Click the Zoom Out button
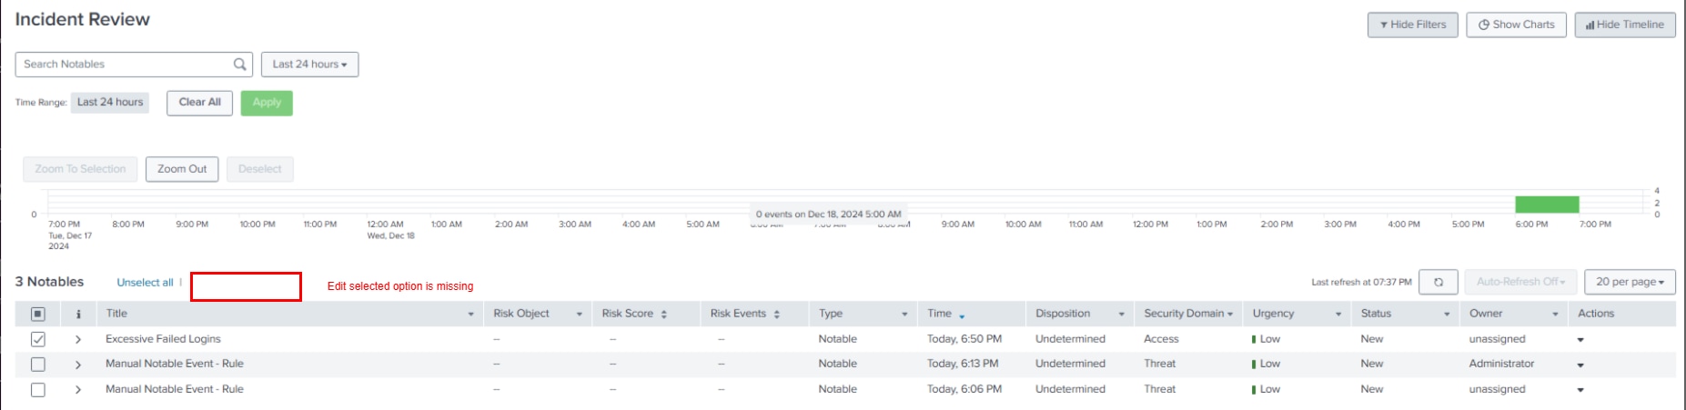This screenshot has height=410, width=1686. [182, 169]
